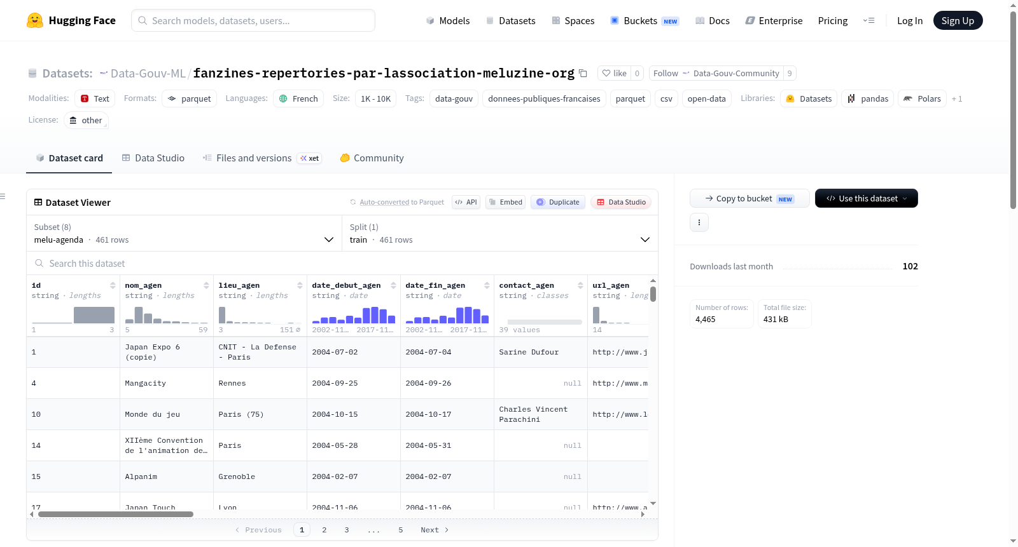Click the Duplicate button

(557, 202)
